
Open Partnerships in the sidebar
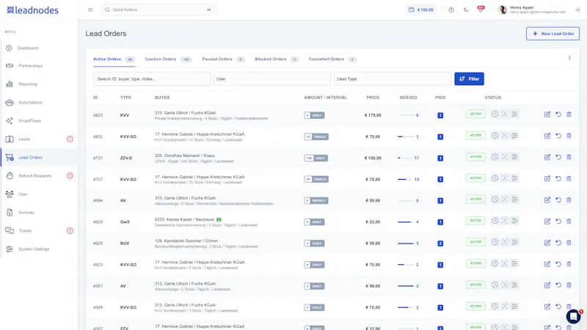coord(30,66)
